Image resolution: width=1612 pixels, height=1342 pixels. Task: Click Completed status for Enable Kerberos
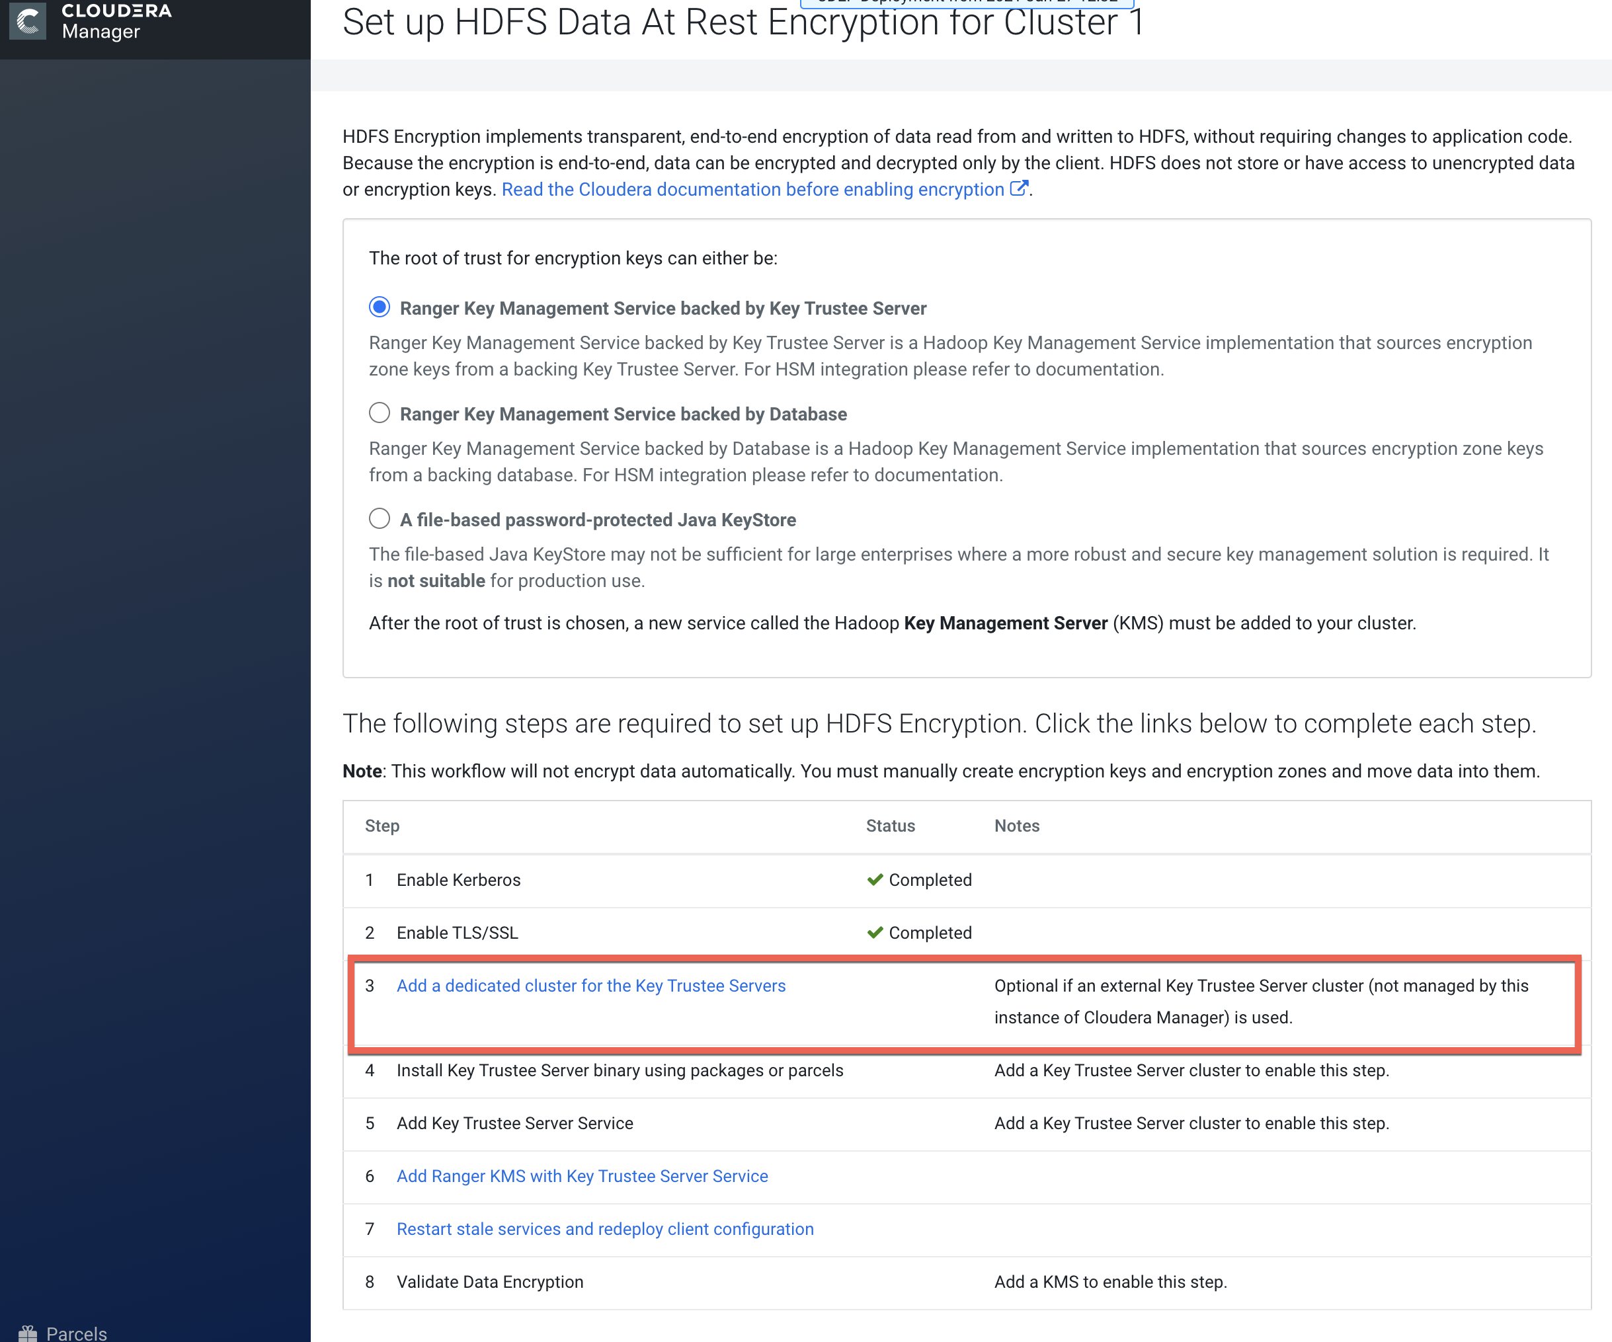(x=930, y=879)
